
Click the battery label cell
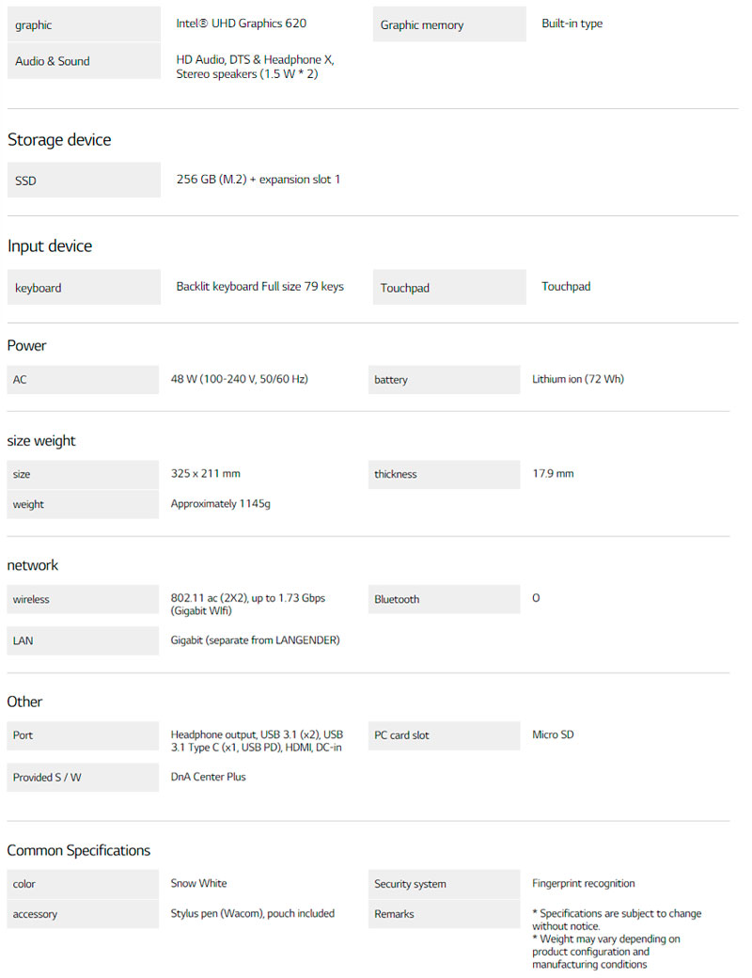444,380
